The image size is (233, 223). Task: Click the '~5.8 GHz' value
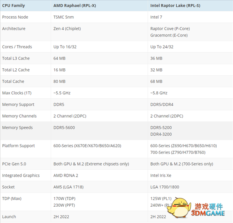click(159, 93)
